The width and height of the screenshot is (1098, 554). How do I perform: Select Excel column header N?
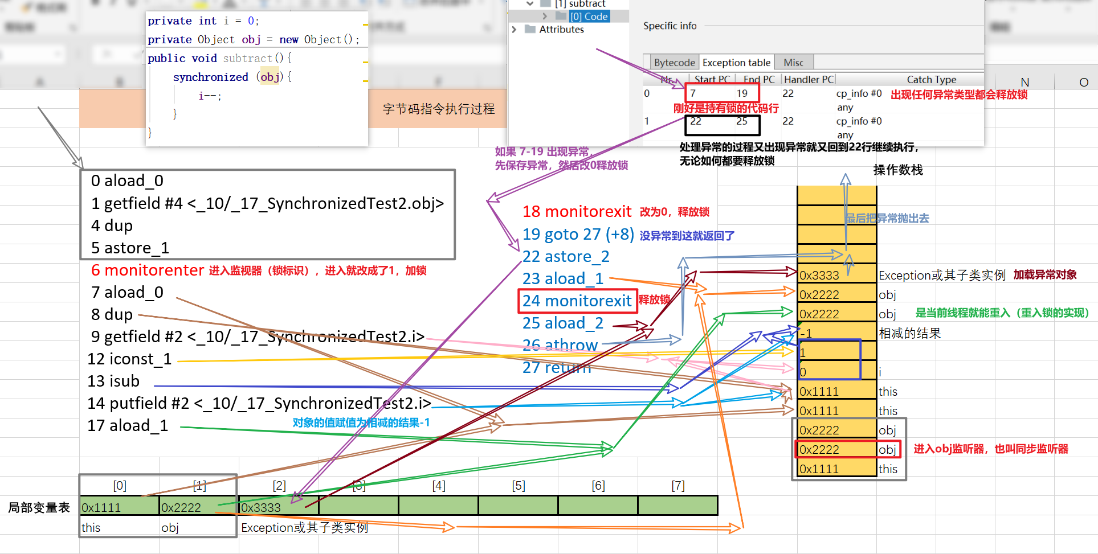(x=1025, y=82)
